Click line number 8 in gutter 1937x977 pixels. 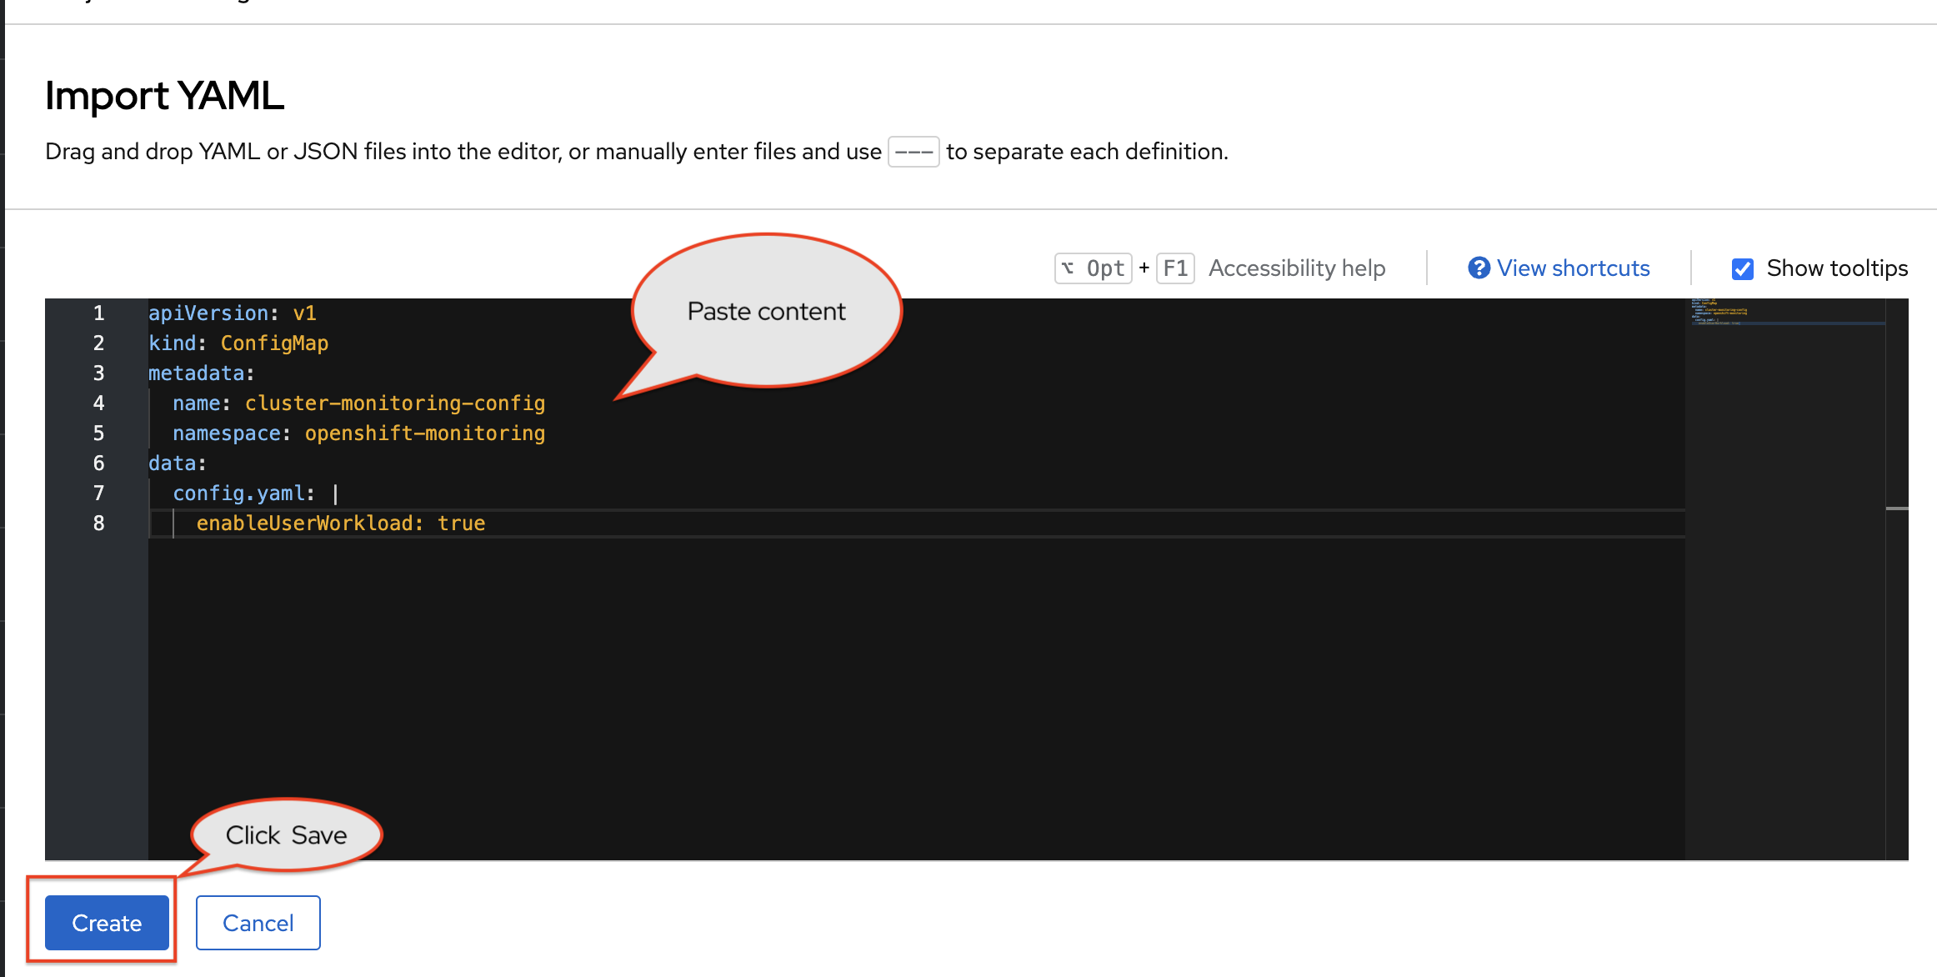98,523
